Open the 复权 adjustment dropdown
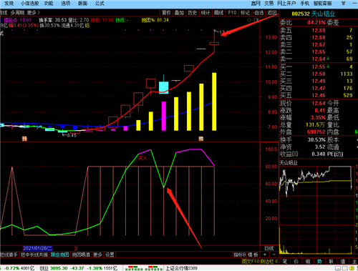358x271 pixels. pos(166,13)
